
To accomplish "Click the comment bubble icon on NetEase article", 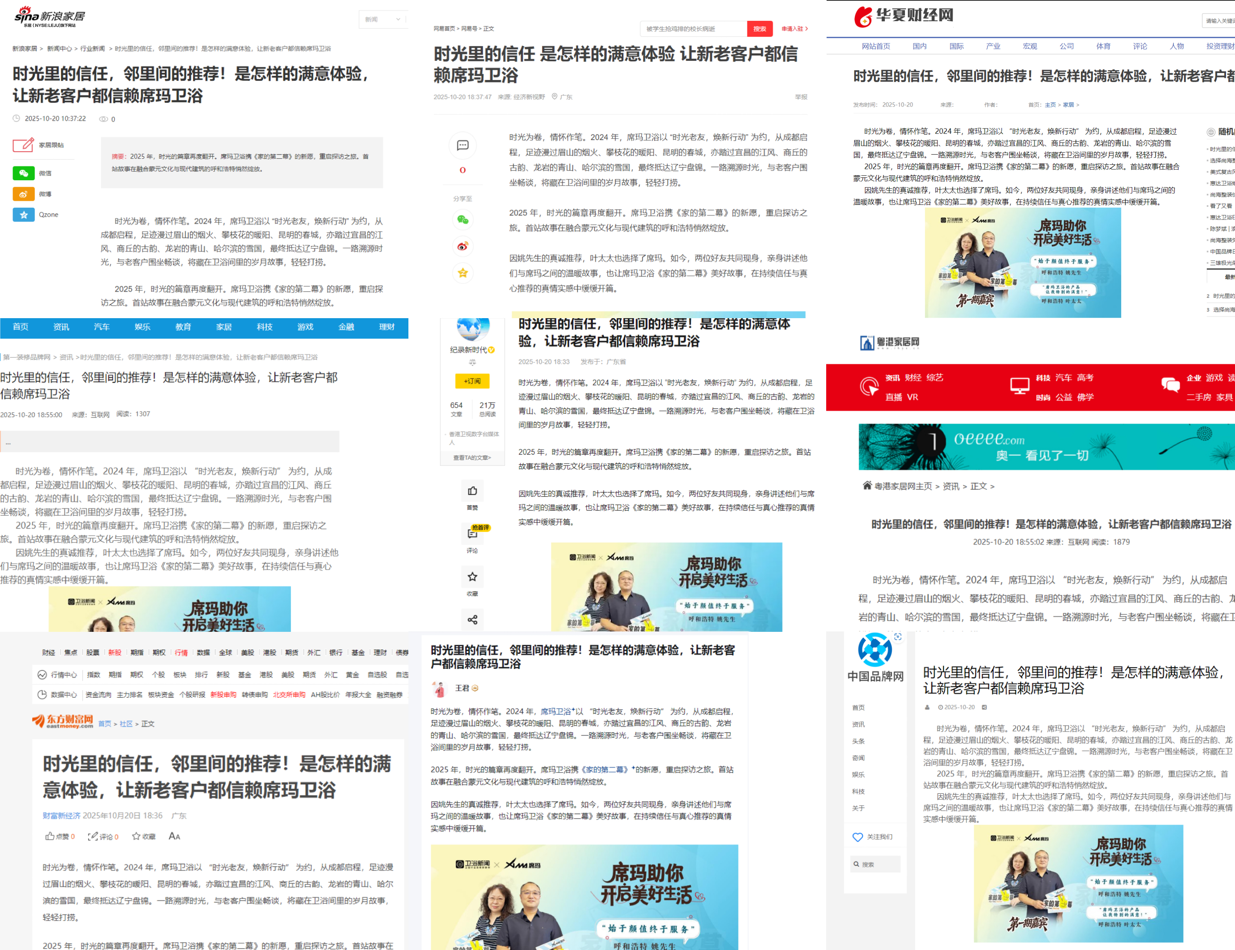I will 463,145.
